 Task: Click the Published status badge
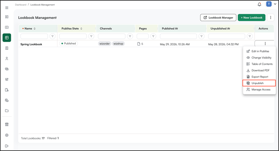69,44
